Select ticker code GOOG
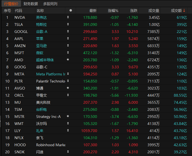 coord(20,67)
